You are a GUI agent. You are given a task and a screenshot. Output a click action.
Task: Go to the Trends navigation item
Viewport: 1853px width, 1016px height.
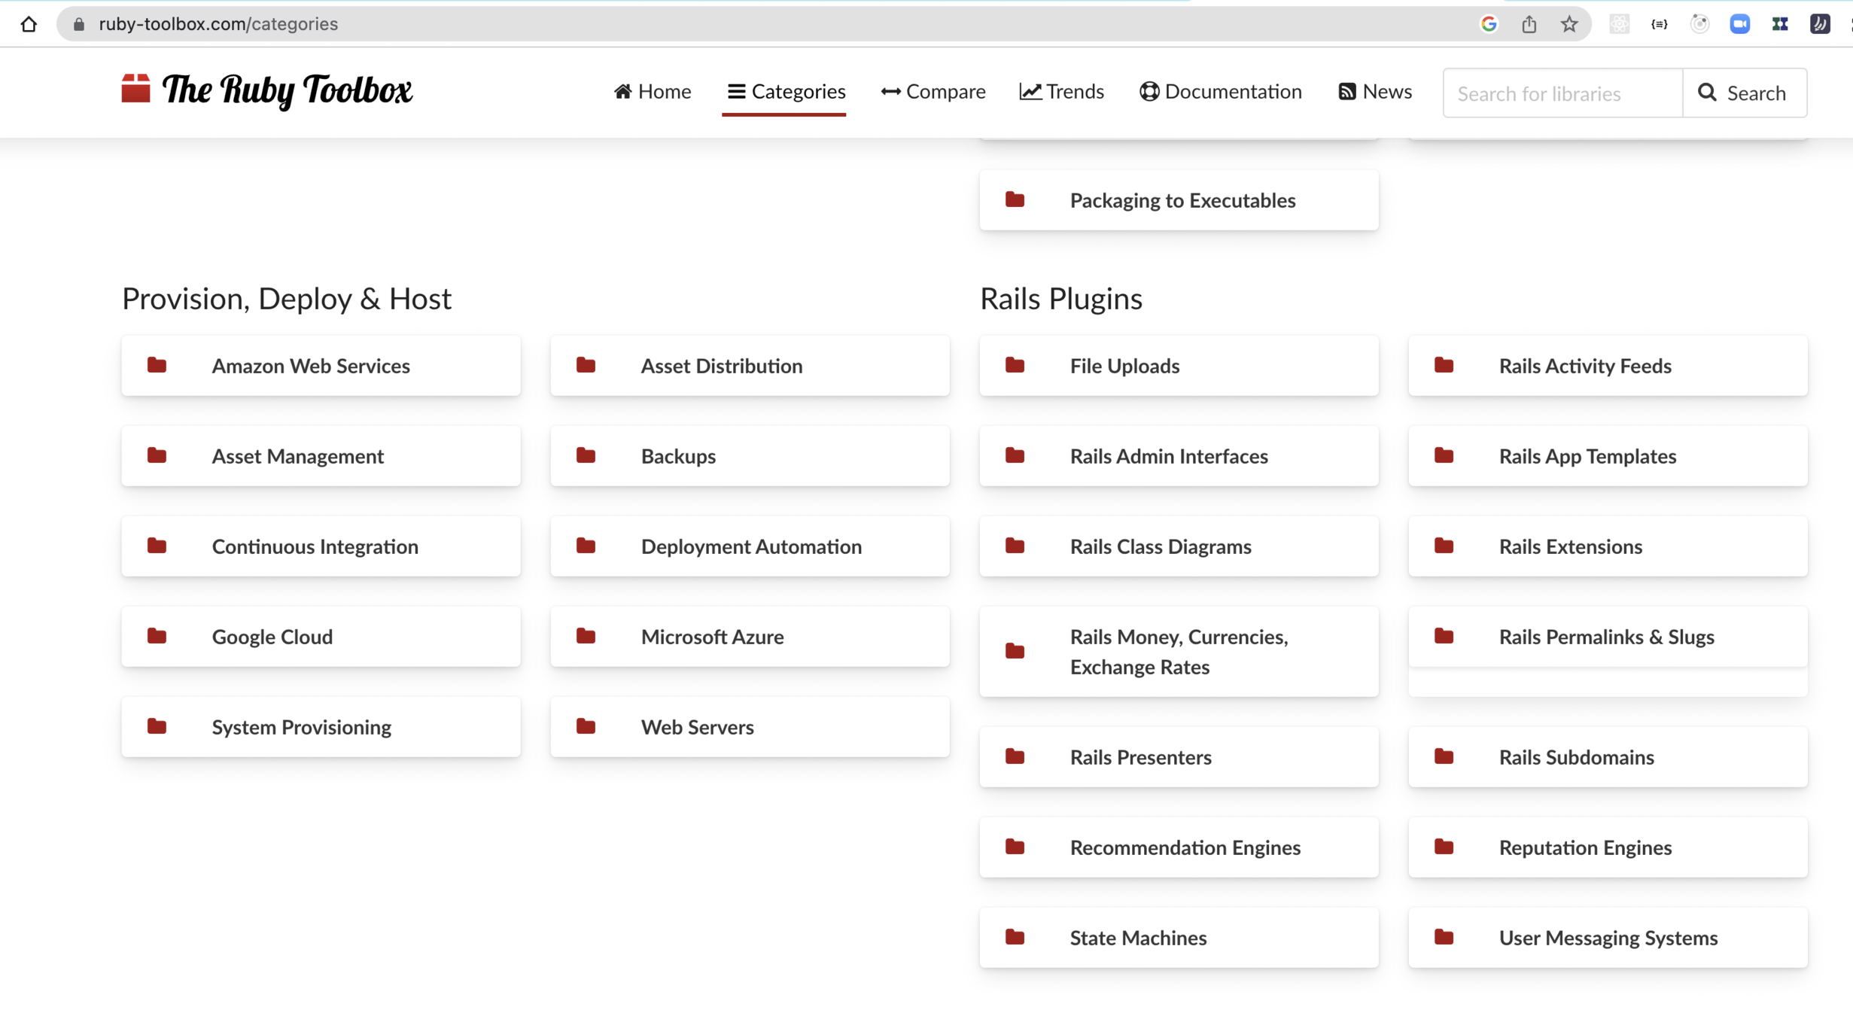click(1061, 92)
